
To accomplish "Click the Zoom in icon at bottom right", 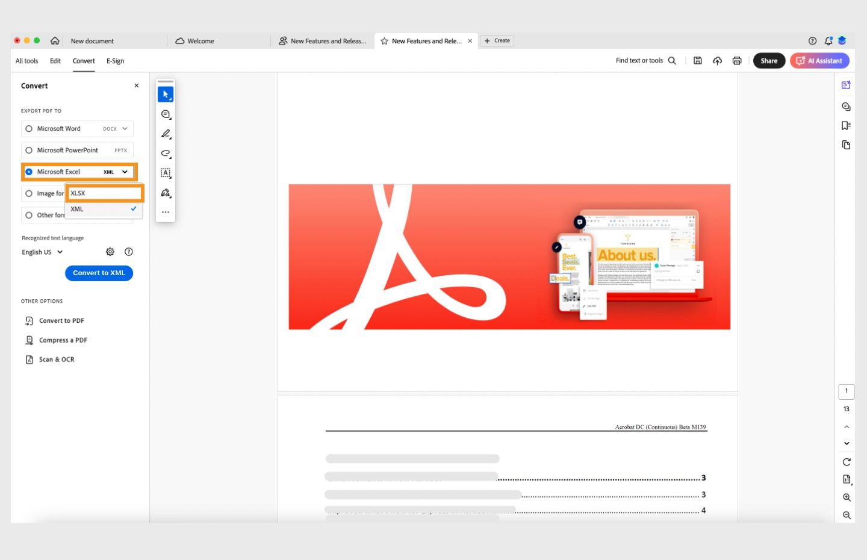I will (x=847, y=497).
